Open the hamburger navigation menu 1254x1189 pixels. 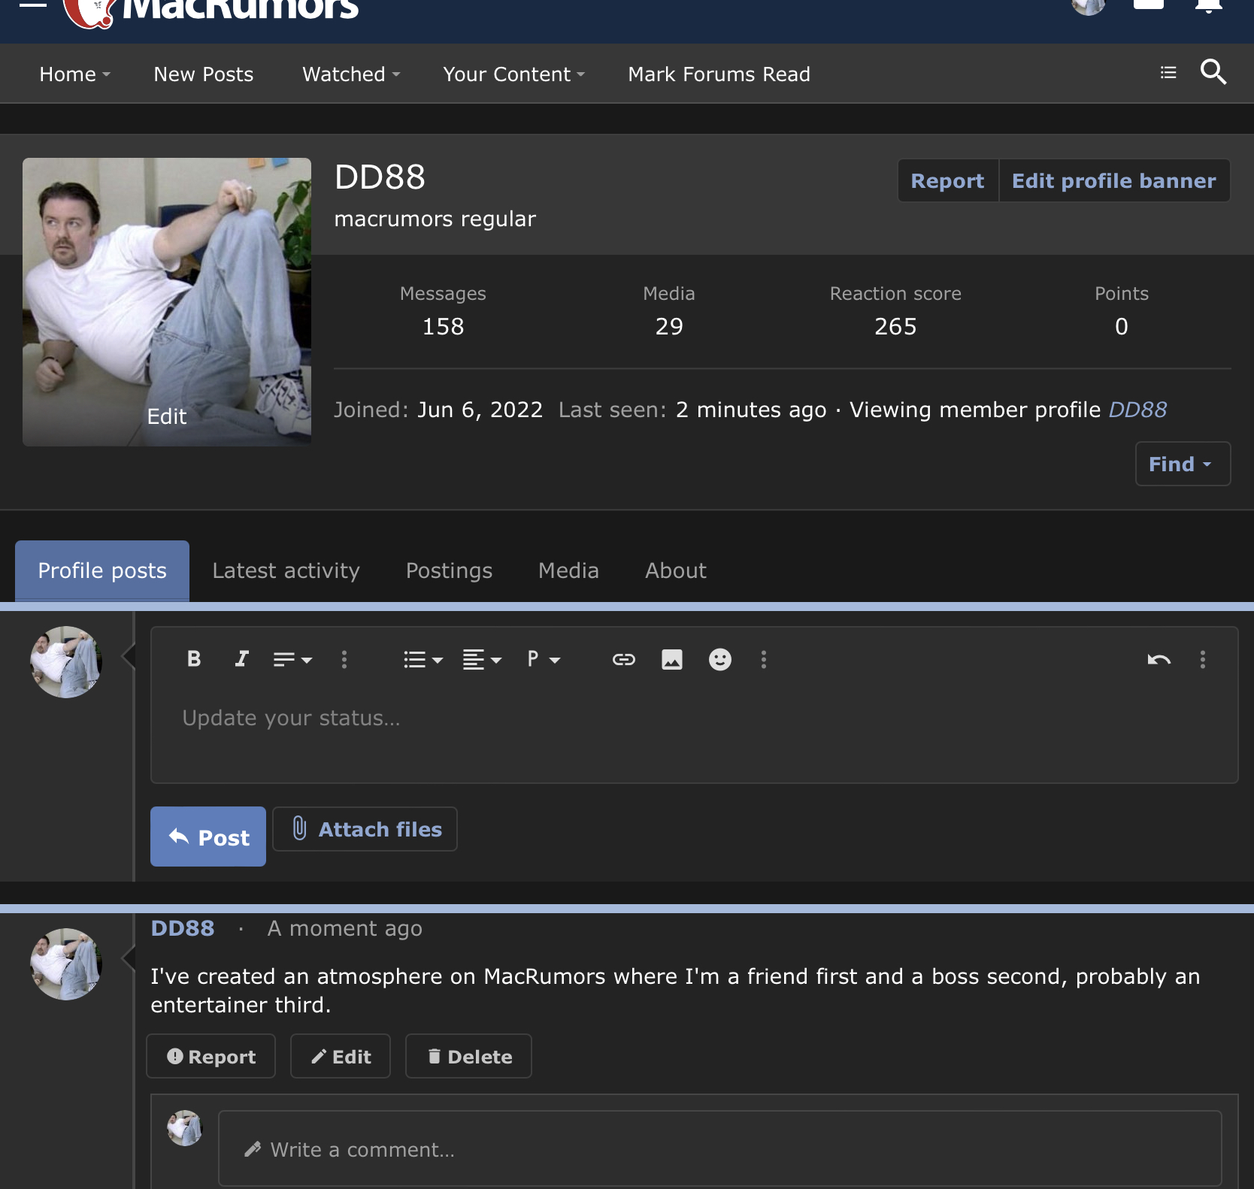tap(33, 4)
